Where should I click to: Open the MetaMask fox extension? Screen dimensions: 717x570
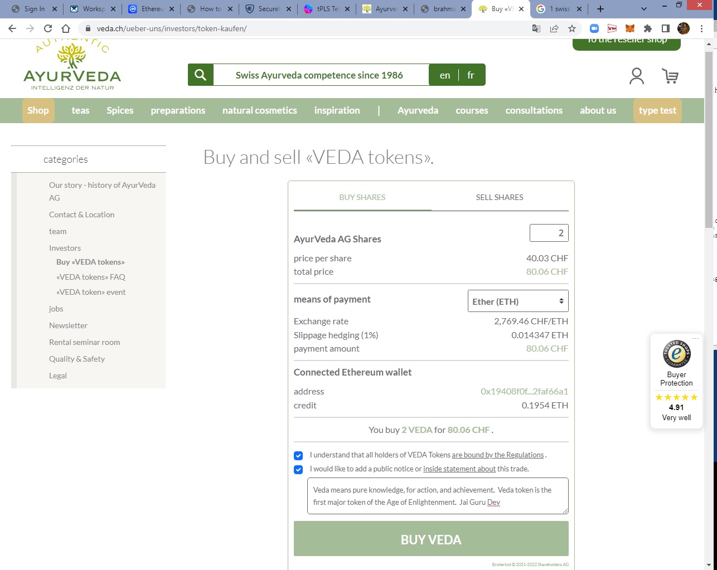[x=630, y=28]
